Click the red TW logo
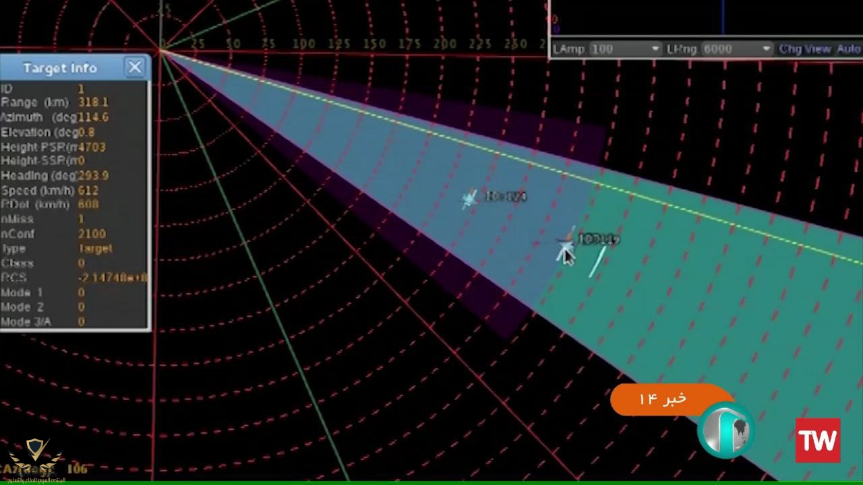Viewport: 863px width, 485px height. pyautogui.click(x=817, y=441)
